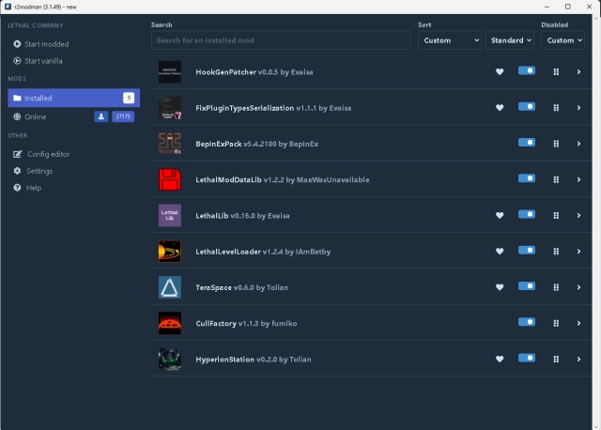Expand the FixPluginTypesSerialization row chevron
This screenshot has height=430, width=601.
click(578, 108)
